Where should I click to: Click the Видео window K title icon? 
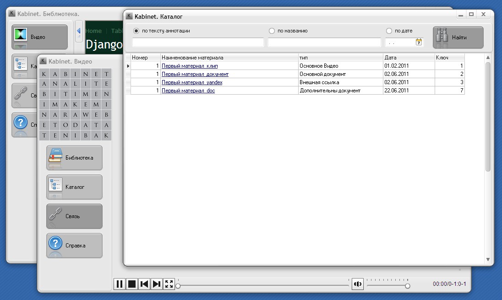[x=43, y=61]
